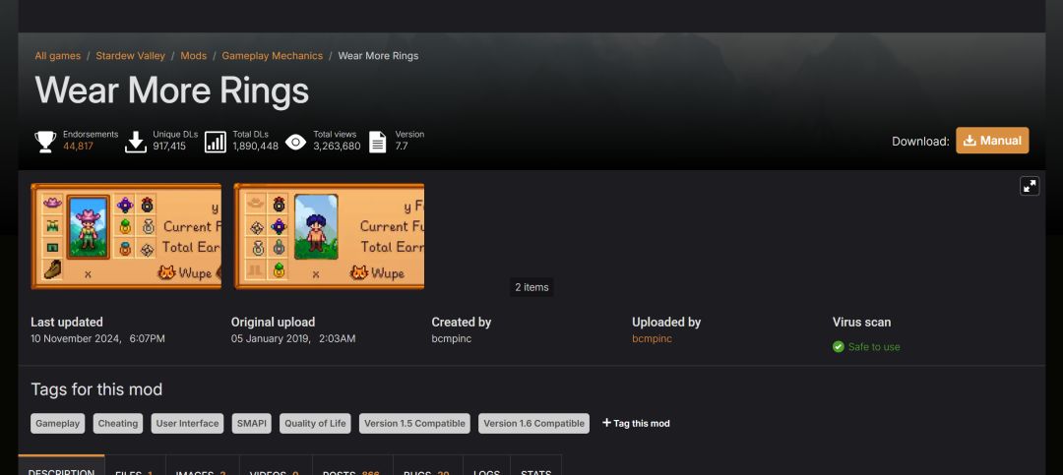Click the plus icon beside Tag this mod
1063x475 pixels.
tap(606, 423)
